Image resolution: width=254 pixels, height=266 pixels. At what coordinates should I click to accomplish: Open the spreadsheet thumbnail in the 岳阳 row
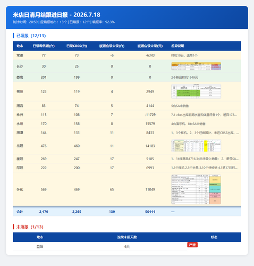196,146
